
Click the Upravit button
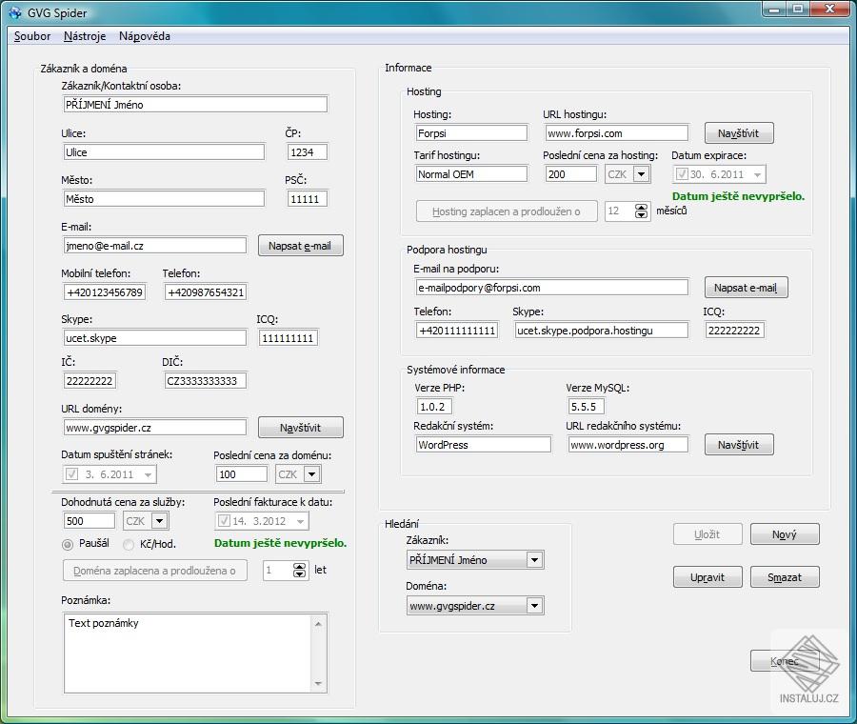coord(708,577)
